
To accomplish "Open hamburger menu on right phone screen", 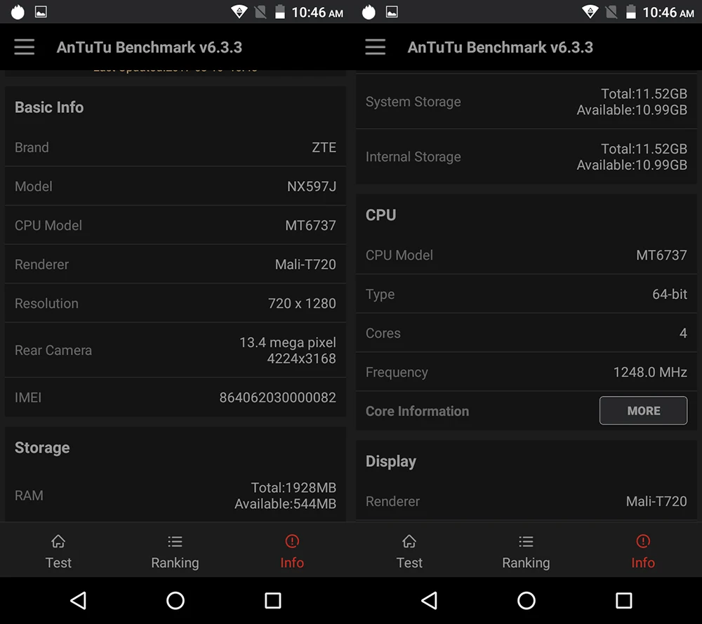I will [x=375, y=47].
